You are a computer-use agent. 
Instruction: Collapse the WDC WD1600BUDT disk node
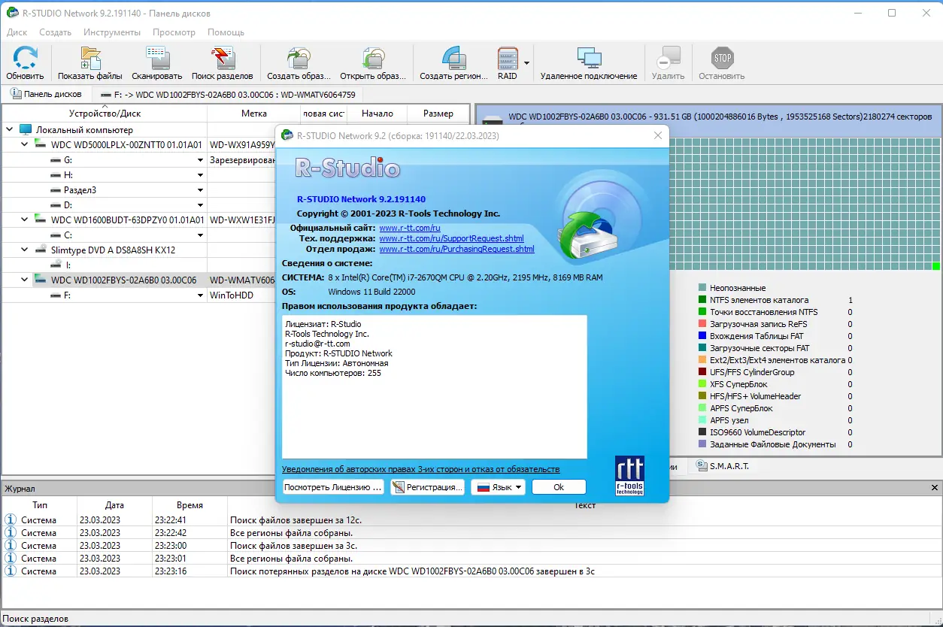(x=24, y=220)
